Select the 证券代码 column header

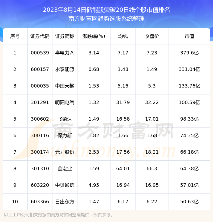[40, 36]
